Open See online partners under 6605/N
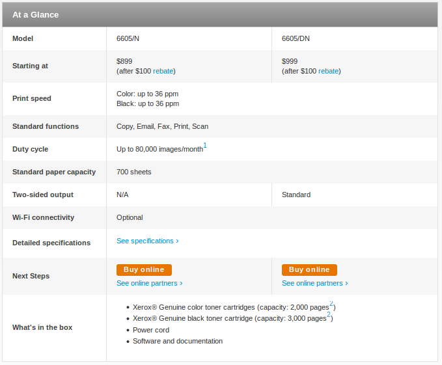 click(x=150, y=283)
